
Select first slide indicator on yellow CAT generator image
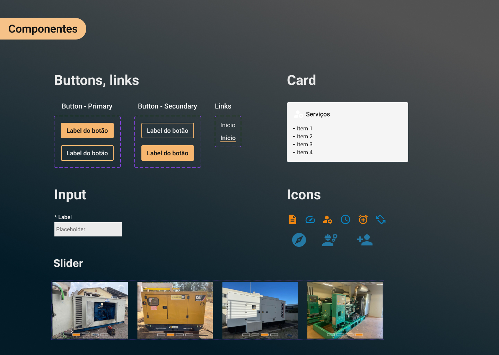click(161, 335)
